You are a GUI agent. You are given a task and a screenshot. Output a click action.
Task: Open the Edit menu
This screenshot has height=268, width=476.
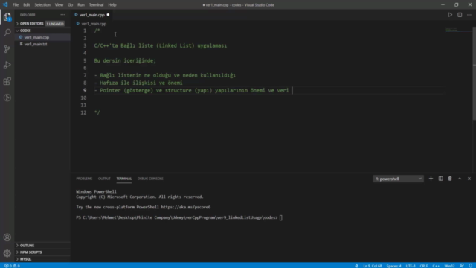[27, 5]
